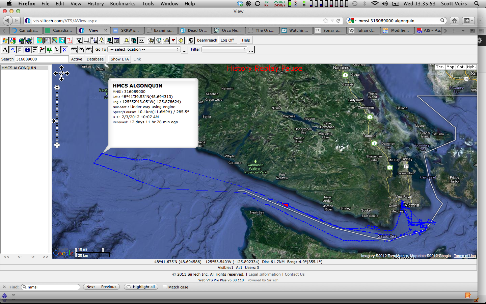Image resolution: width=486 pixels, height=304 pixels.
Task: Enable the Match case checkbox
Action: (x=165, y=287)
